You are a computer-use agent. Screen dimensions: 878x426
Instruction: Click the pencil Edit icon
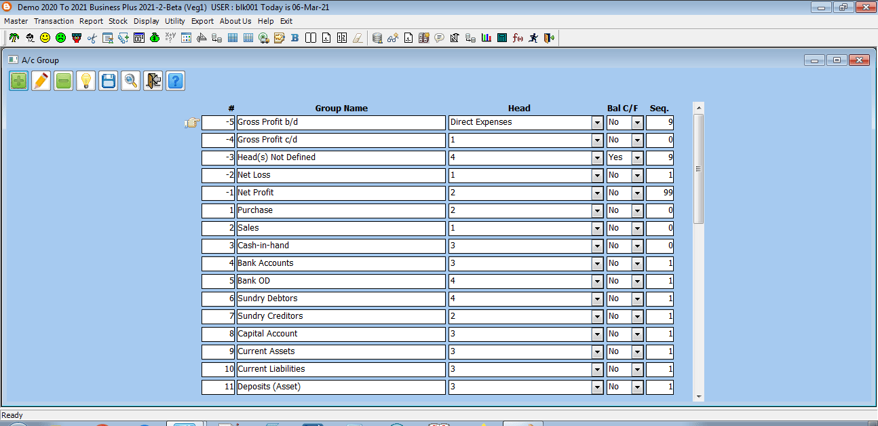41,81
